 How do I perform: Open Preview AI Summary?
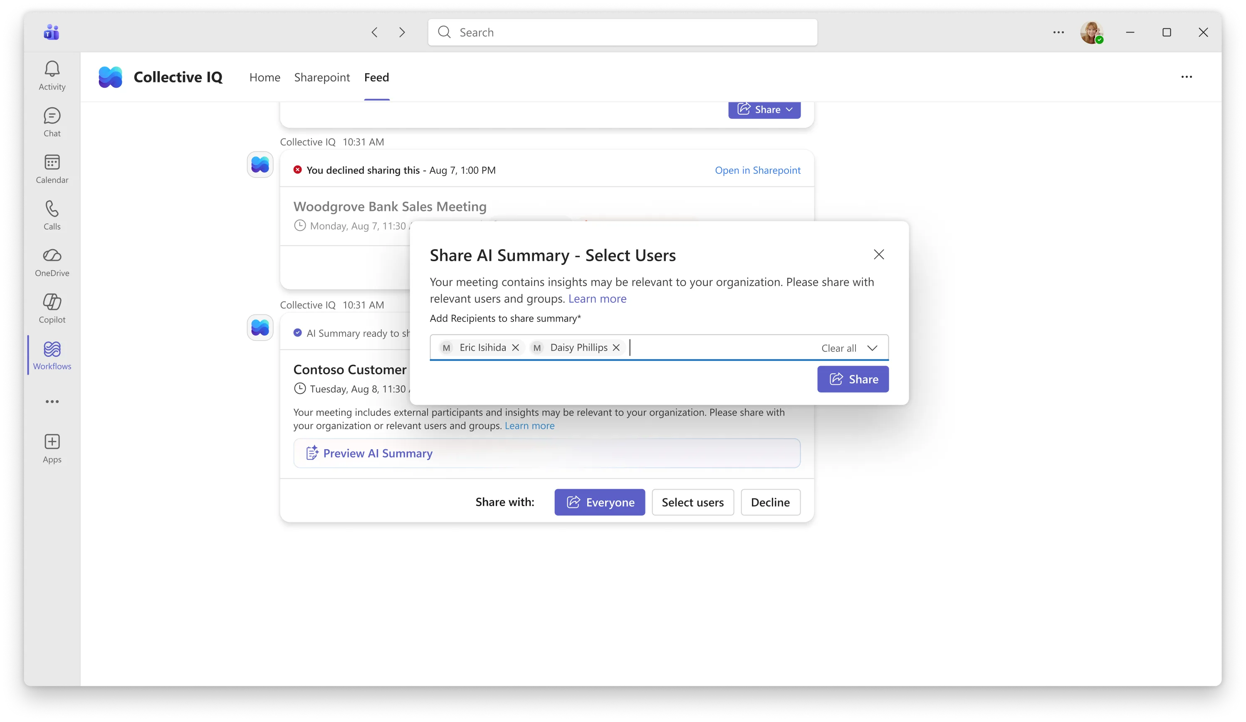pyautogui.click(x=546, y=453)
